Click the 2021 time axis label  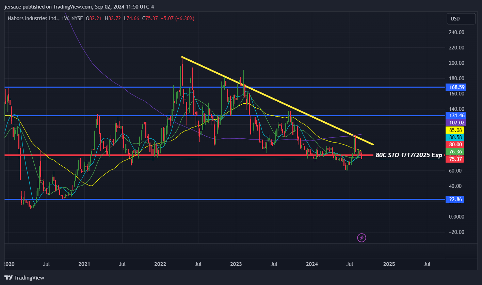pos(84,264)
